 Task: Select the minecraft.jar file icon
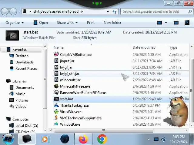[56, 80]
